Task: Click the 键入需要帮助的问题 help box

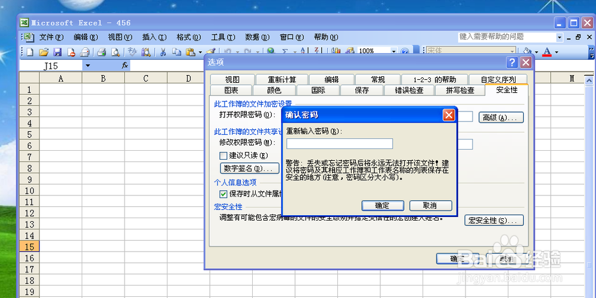Action: (507, 37)
